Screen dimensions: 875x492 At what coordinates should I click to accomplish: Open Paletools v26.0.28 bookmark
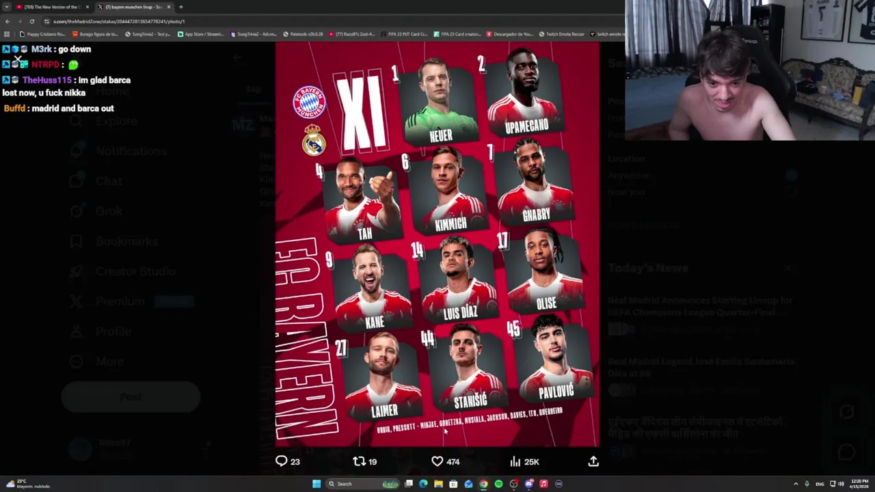(304, 34)
